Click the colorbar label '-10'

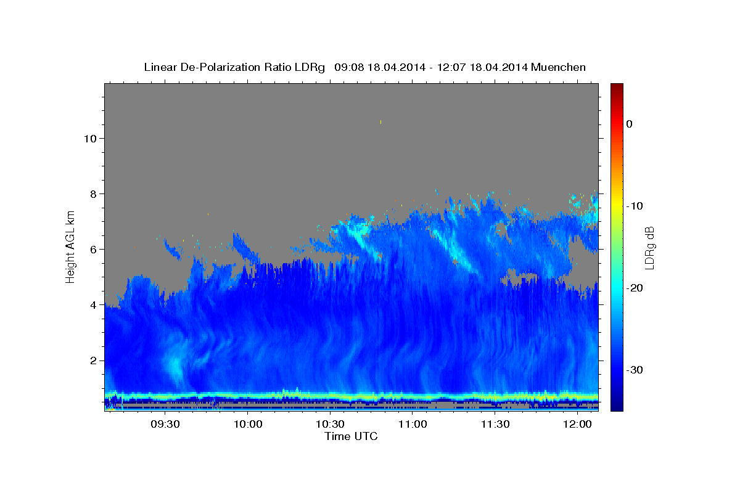tap(635, 206)
